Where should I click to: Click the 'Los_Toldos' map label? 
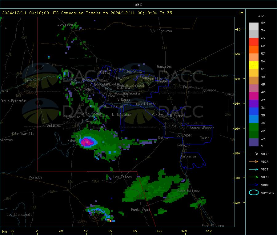coord(122,177)
